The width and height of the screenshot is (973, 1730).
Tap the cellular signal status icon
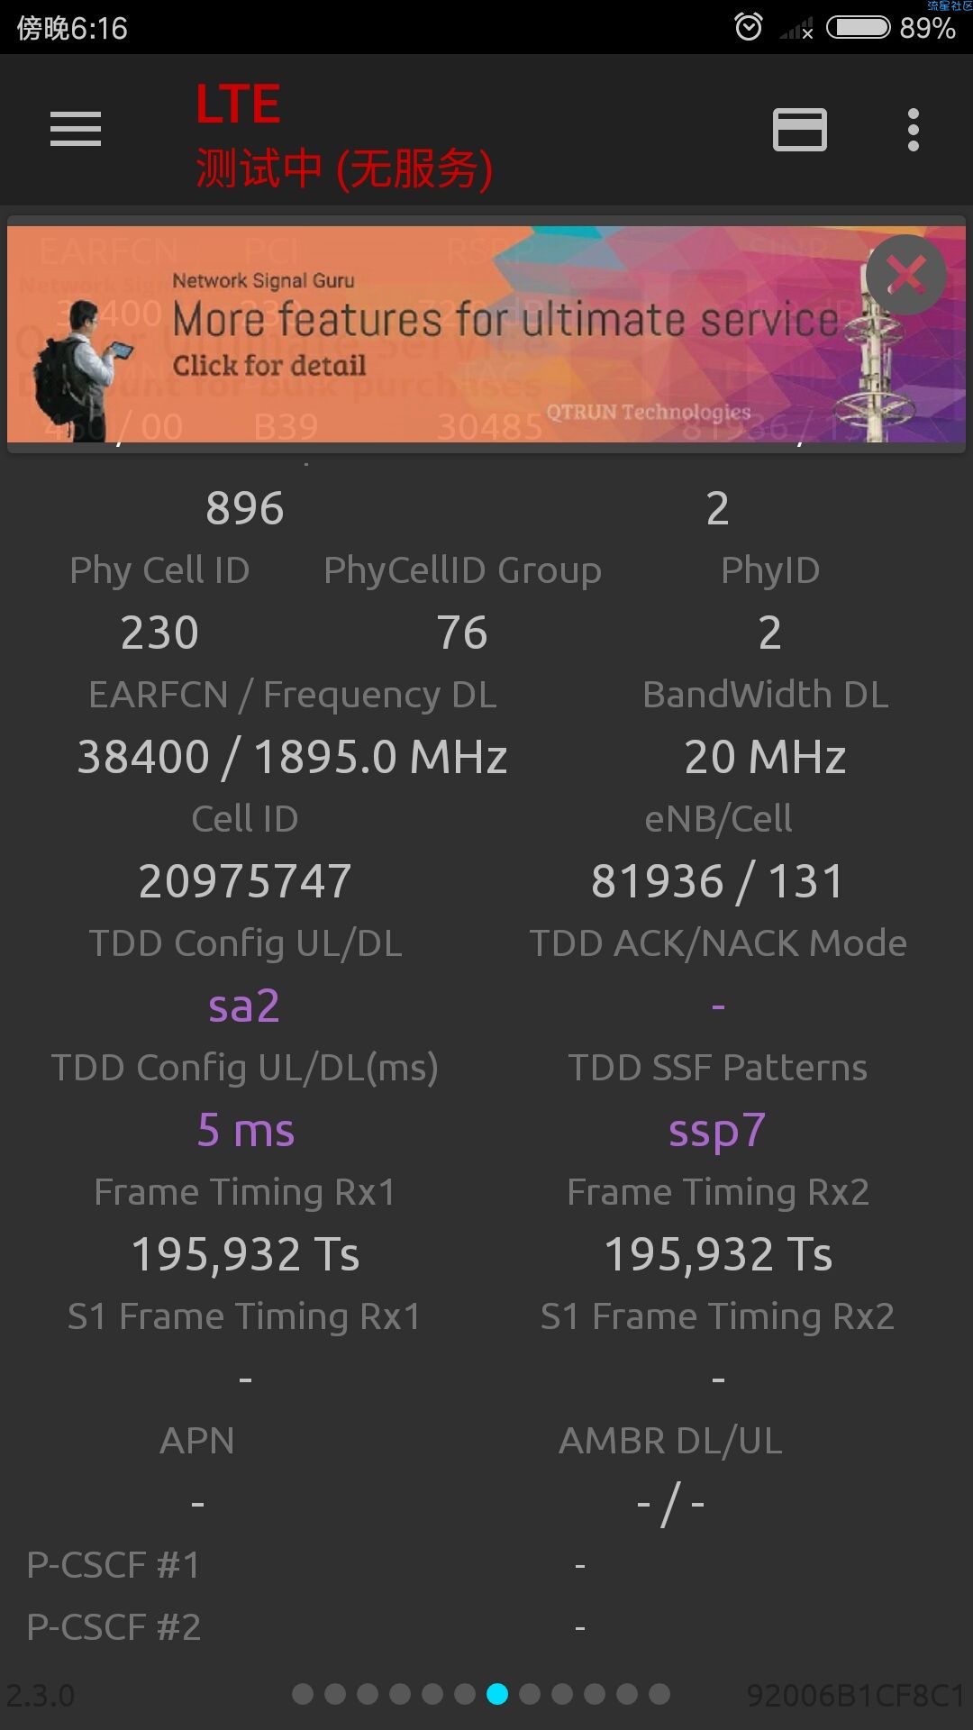(x=796, y=28)
